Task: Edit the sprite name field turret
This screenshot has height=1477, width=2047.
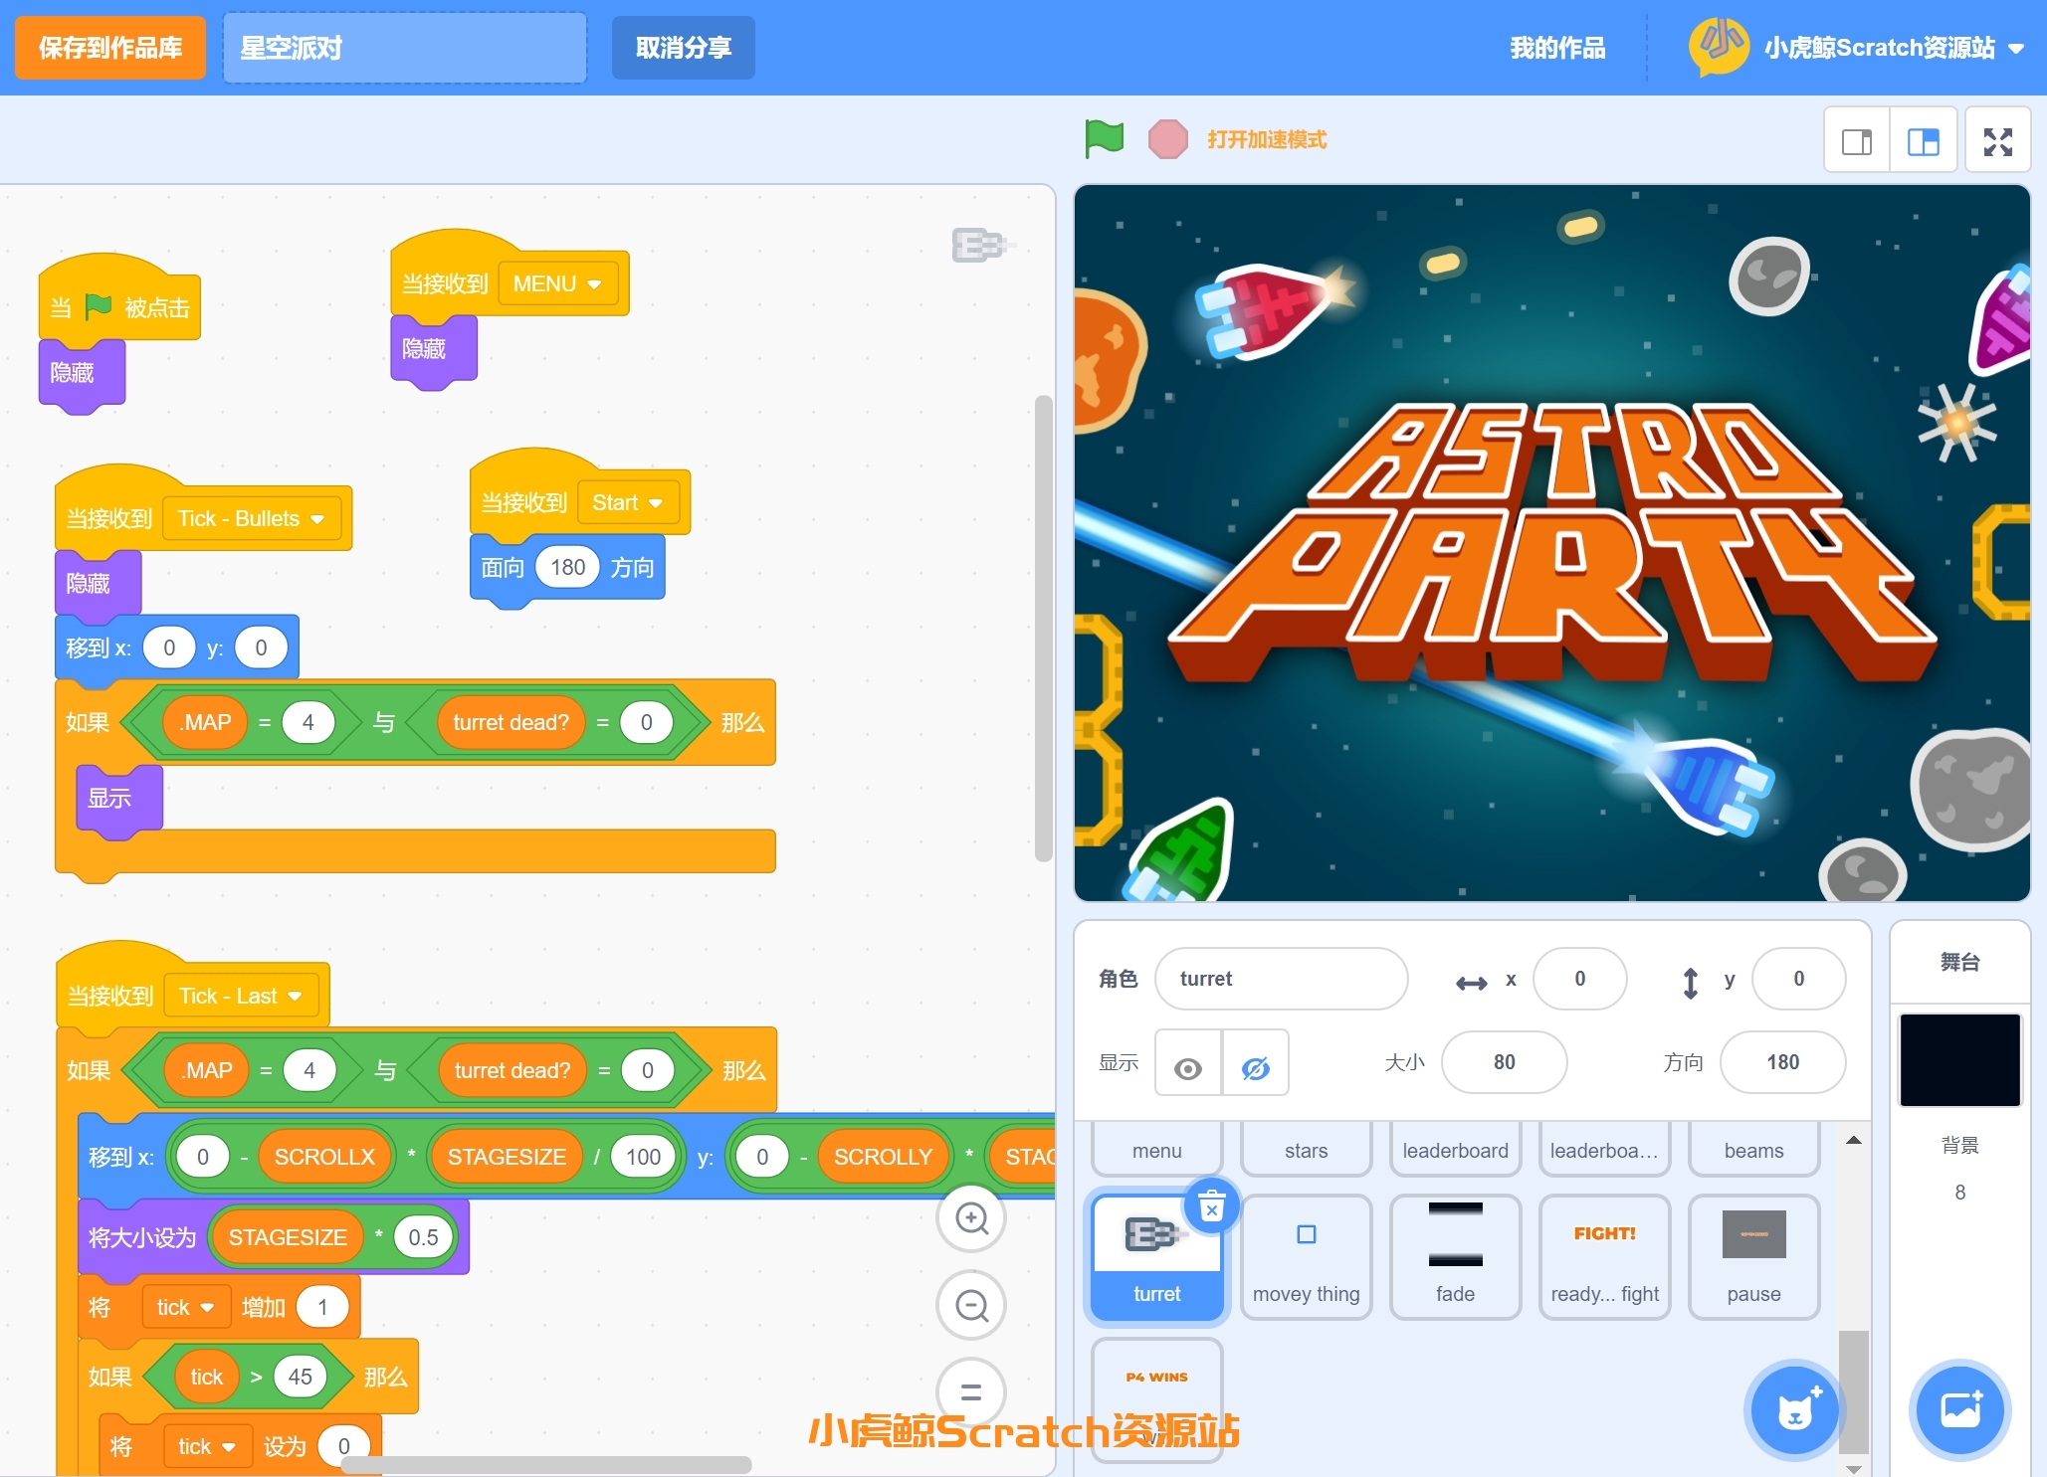Action: pyautogui.click(x=1282, y=979)
